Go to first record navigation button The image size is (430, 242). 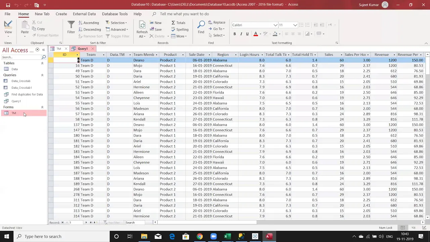click(62, 223)
